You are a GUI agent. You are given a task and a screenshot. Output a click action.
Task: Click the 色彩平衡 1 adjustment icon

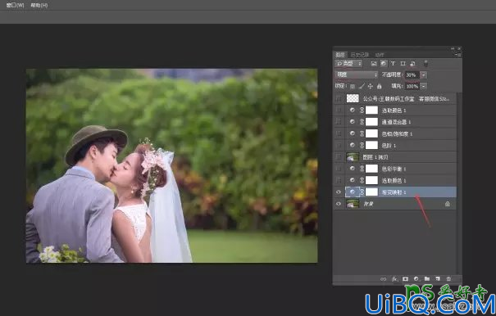pyautogui.click(x=352, y=169)
